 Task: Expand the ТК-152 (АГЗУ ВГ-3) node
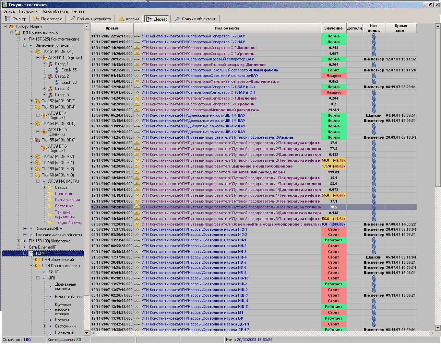pyautogui.click(x=32, y=101)
